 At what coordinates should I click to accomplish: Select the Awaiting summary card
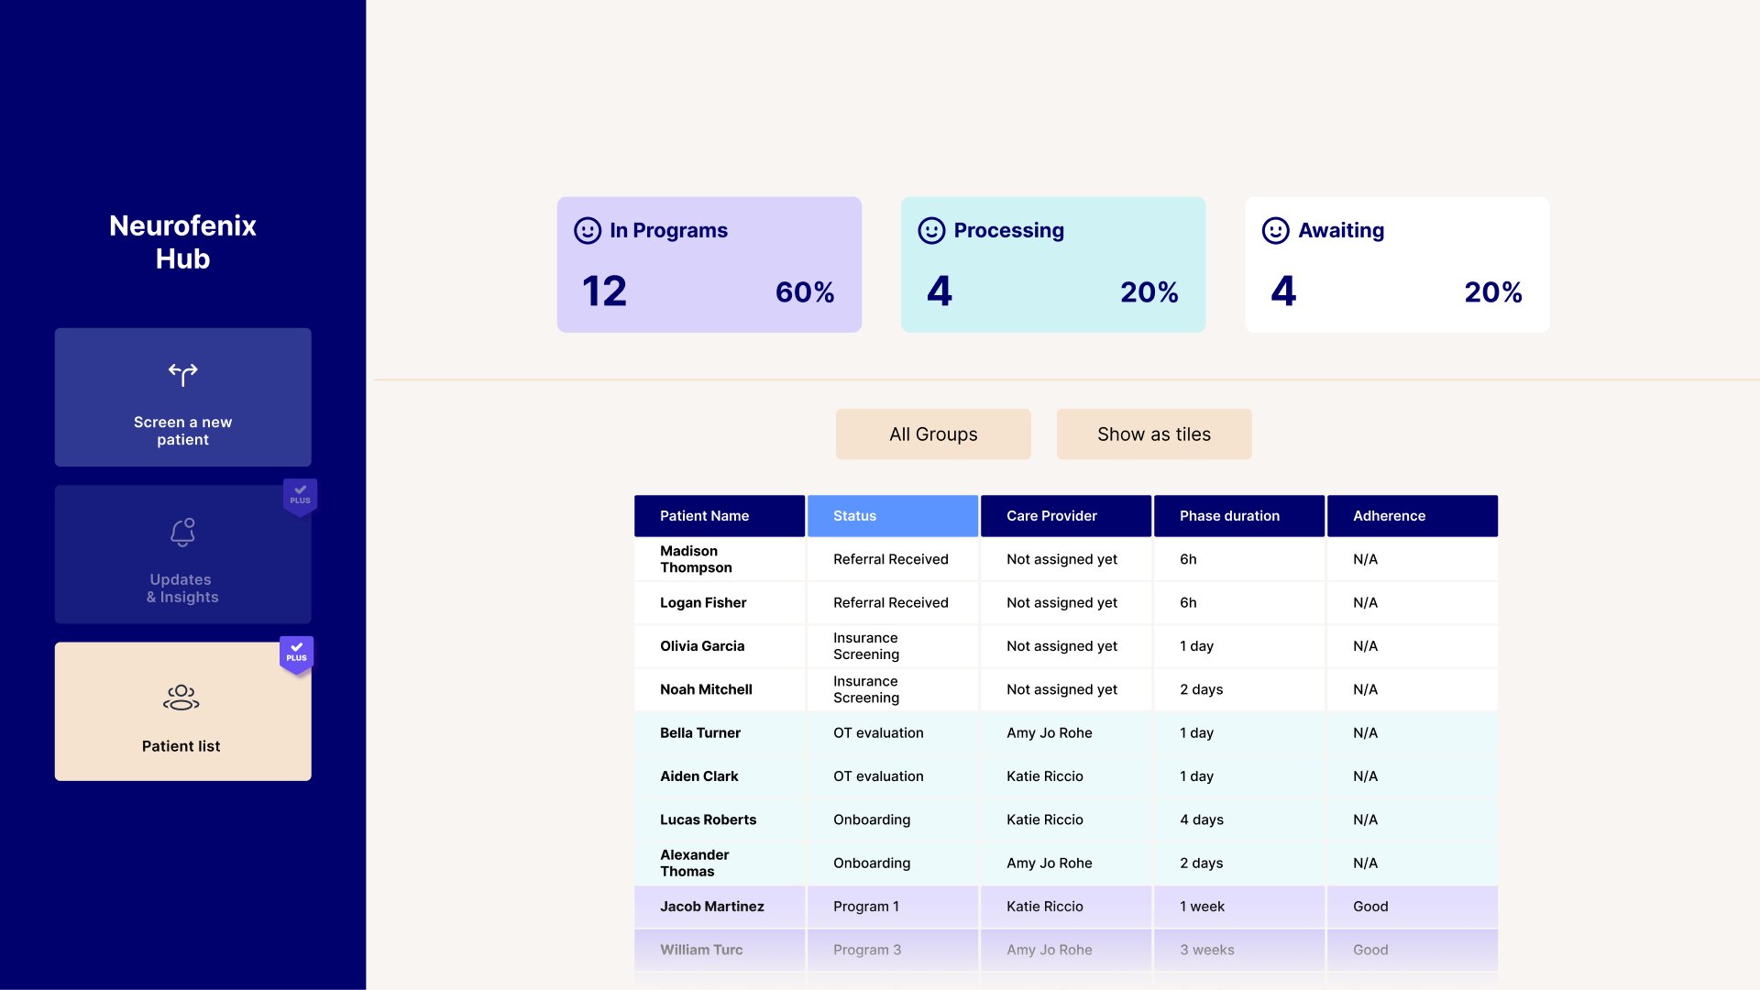pyautogui.click(x=1397, y=264)
